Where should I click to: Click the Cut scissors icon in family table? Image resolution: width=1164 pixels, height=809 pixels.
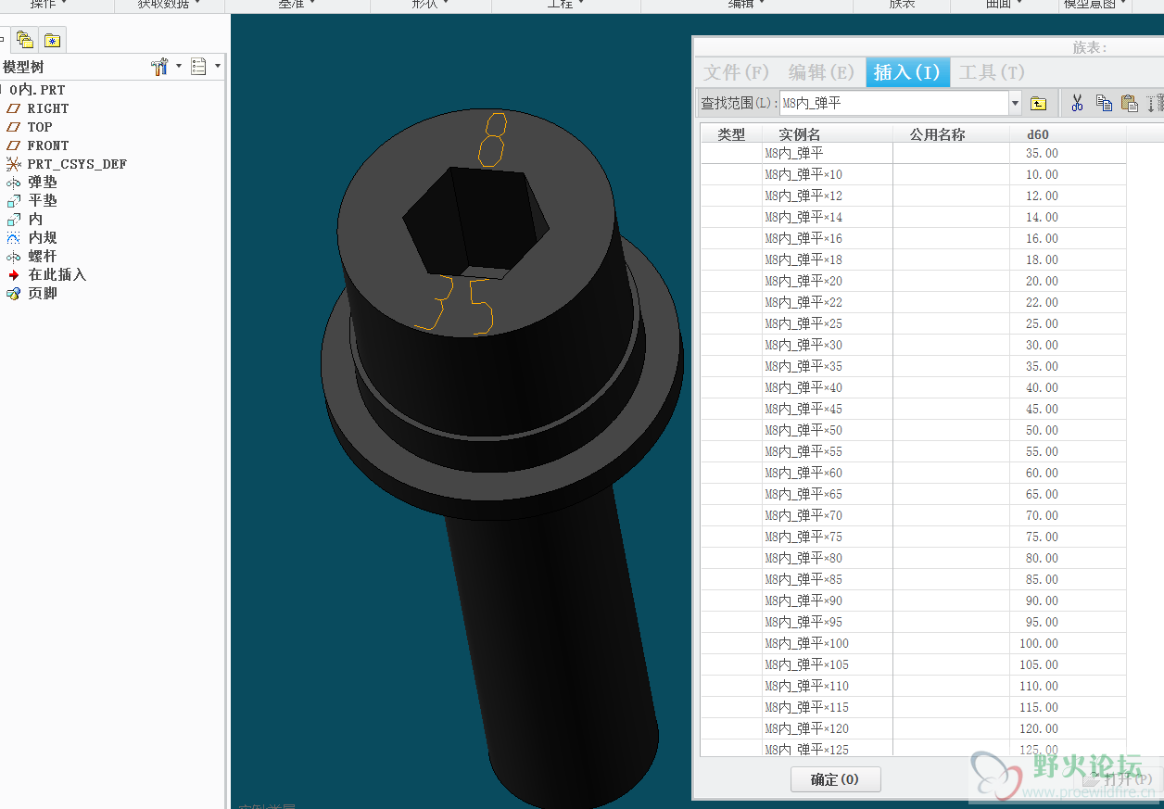[1077, 103]
